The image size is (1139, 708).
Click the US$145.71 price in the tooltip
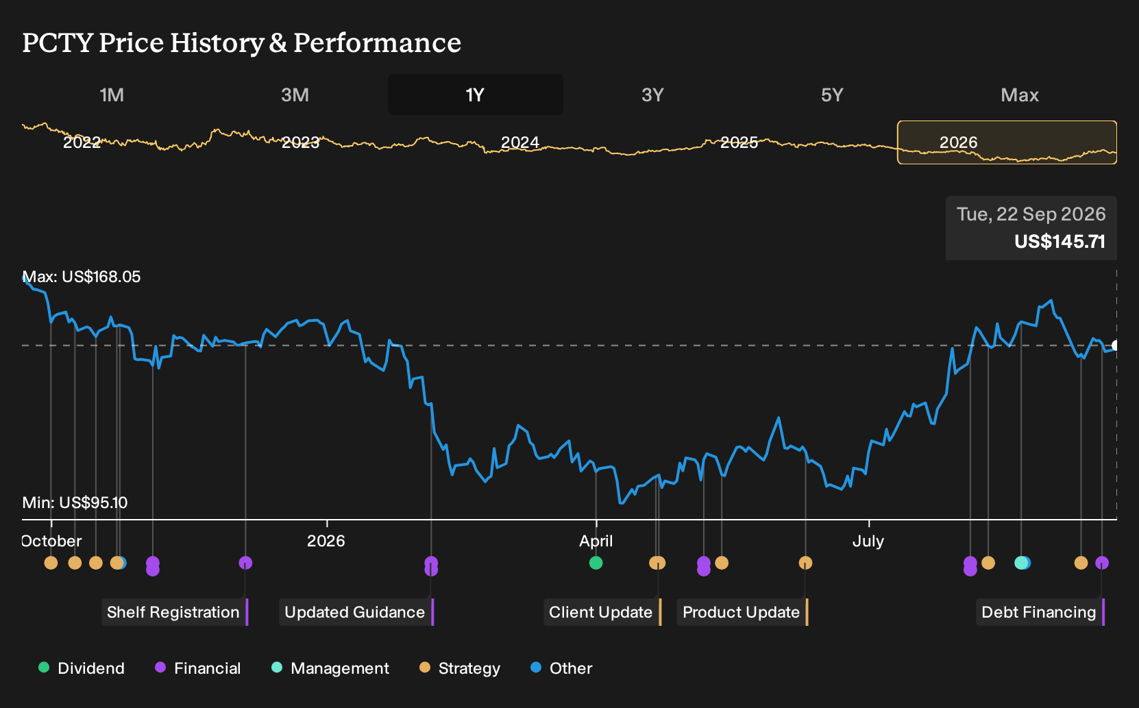click(1060, 242)
